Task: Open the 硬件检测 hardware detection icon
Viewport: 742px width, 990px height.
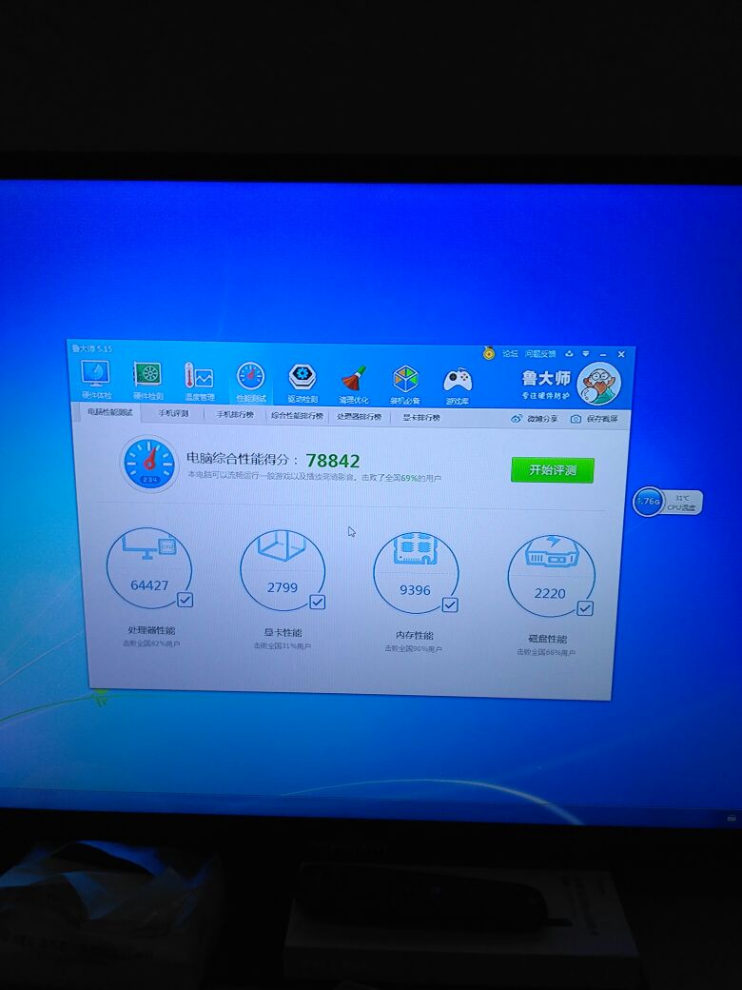Action: point(147,380)
